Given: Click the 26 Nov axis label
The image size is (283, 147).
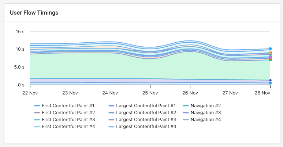Looking at the screenshot, I should [x=190, y=93].
